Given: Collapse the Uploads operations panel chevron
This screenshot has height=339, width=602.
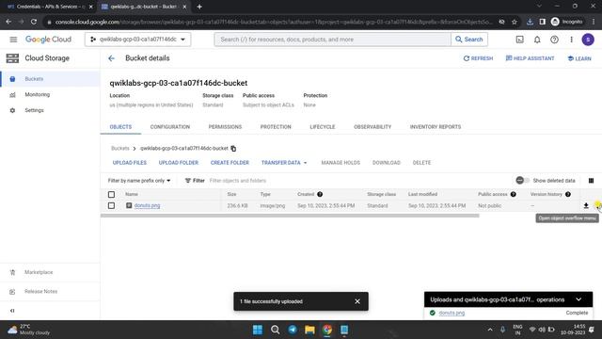Looking at the screenshot, I should (578, 299).
